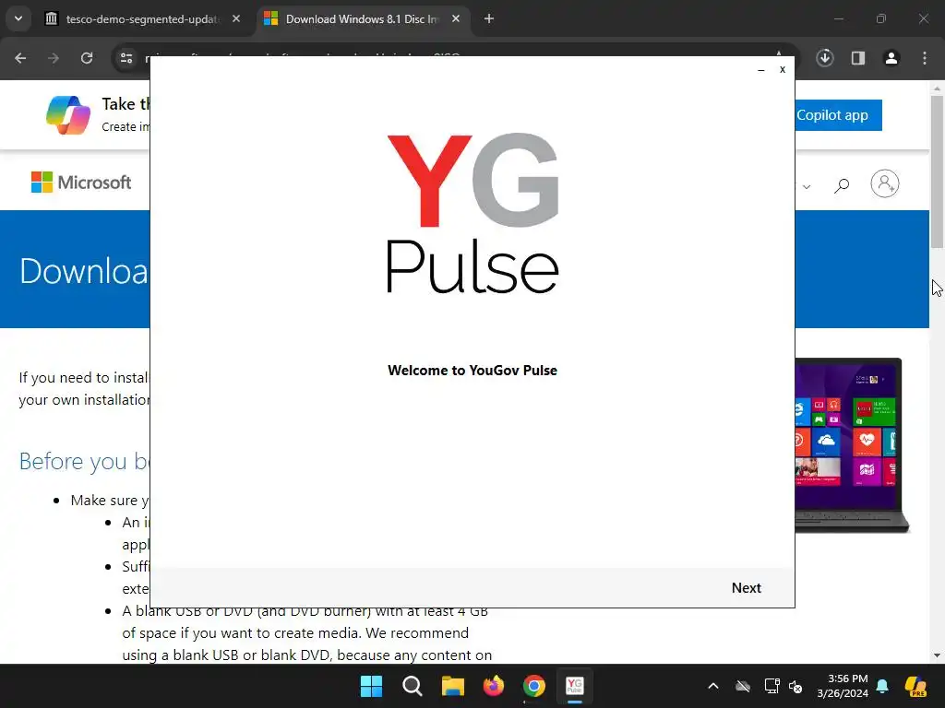The width and height of the screenshot is (945, 708).
Task: Minimize the YouGov Pulse installer window
Action: click(761, 70)
